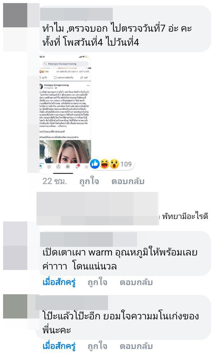
Task: Open the 109 reactions count list
Action: pyautogui.click(x=126, y=164)
